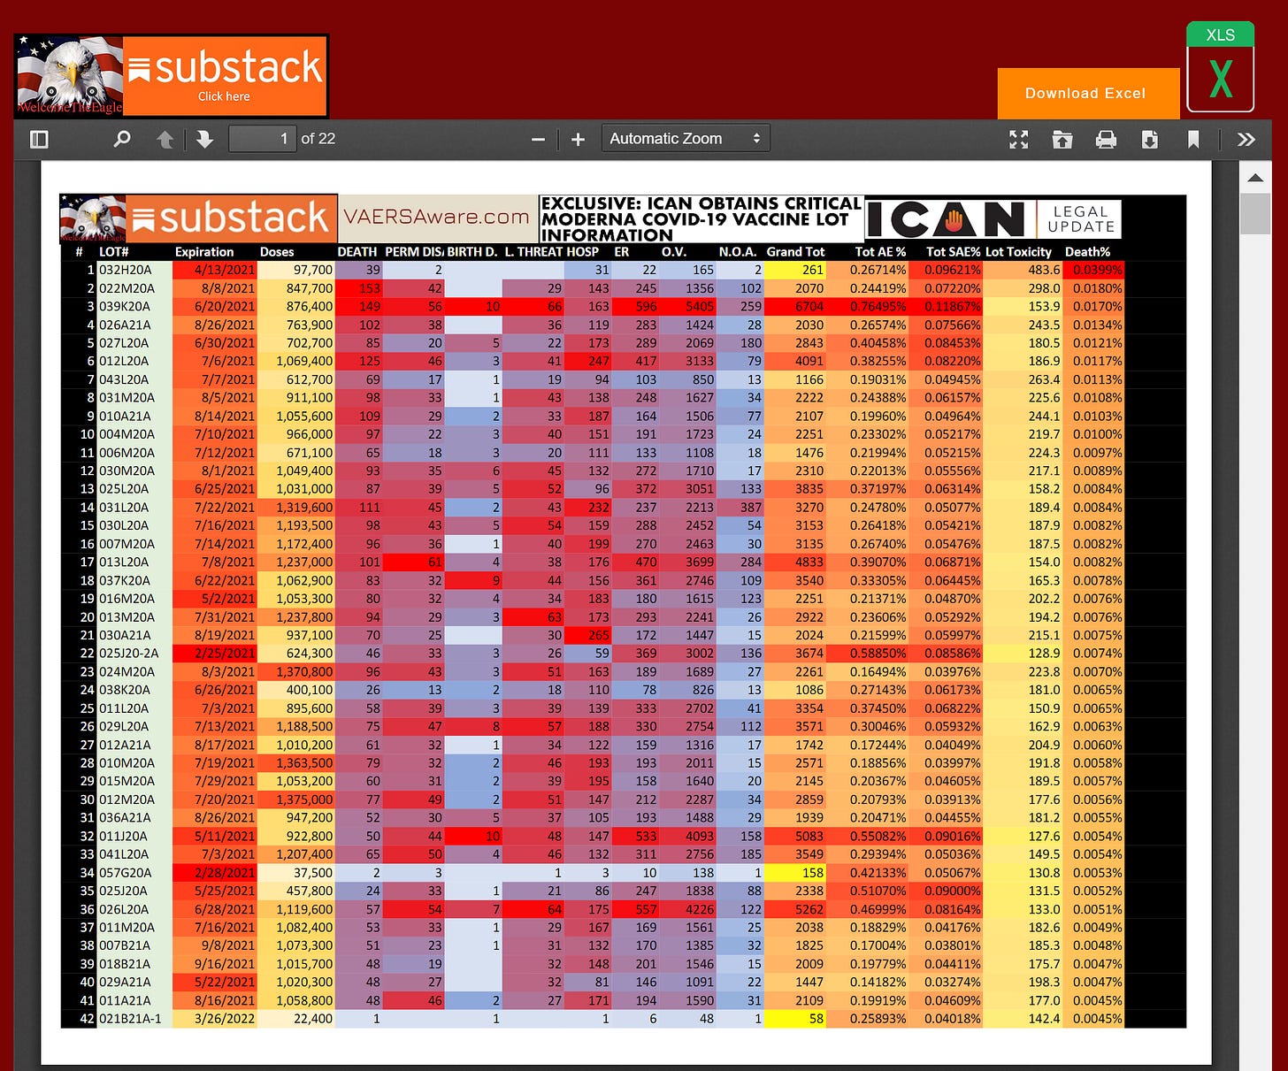This screenshot has height=1071, width=1288.
Task: Click the scrollbar up arrow
Action: (1255, 178)
